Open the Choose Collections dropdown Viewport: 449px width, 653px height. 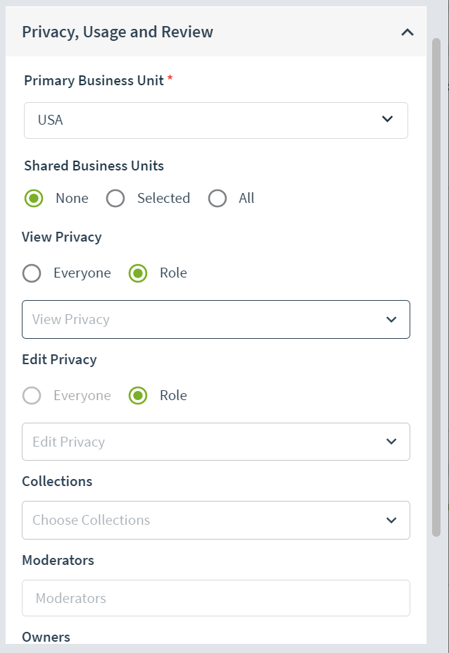tap(215, 520)
